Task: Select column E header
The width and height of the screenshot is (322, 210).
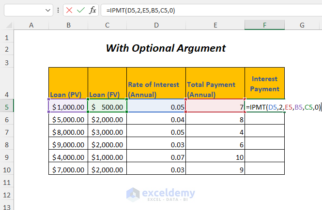Action: tap(215, 25)
